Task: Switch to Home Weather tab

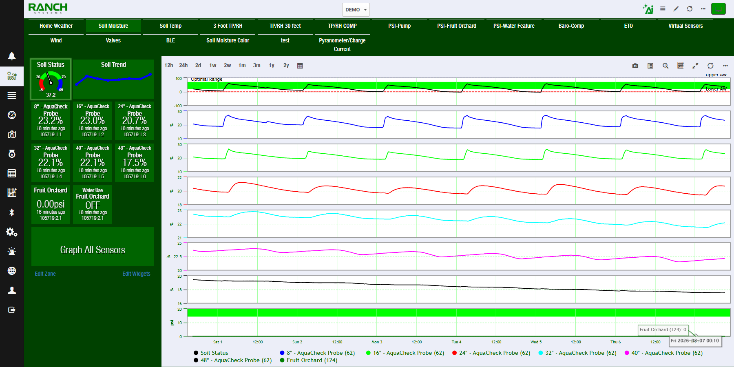Action: click(56, 26)
